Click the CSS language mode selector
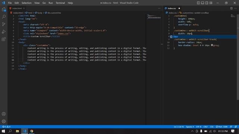The width and height of the screenshot is (239, 134). [x=212, y=127]
